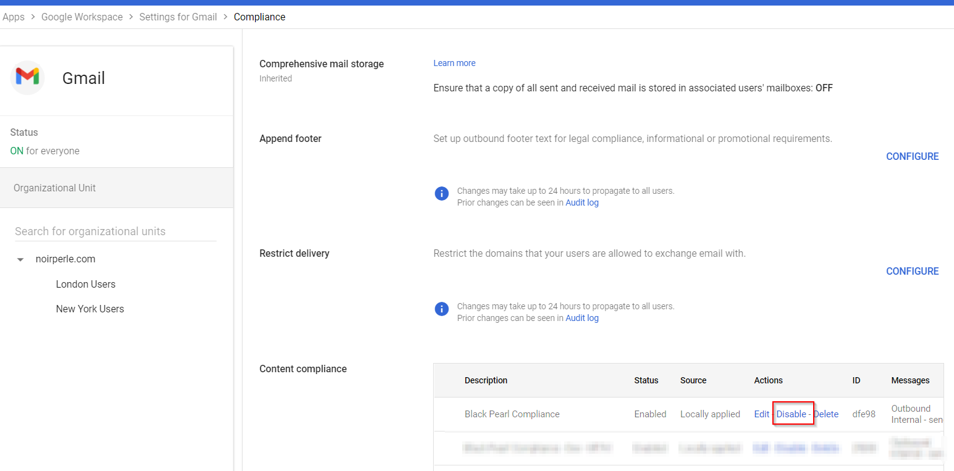Open Learn more link for mail storage
The image size is (954, 471).
tap(454, 63)
